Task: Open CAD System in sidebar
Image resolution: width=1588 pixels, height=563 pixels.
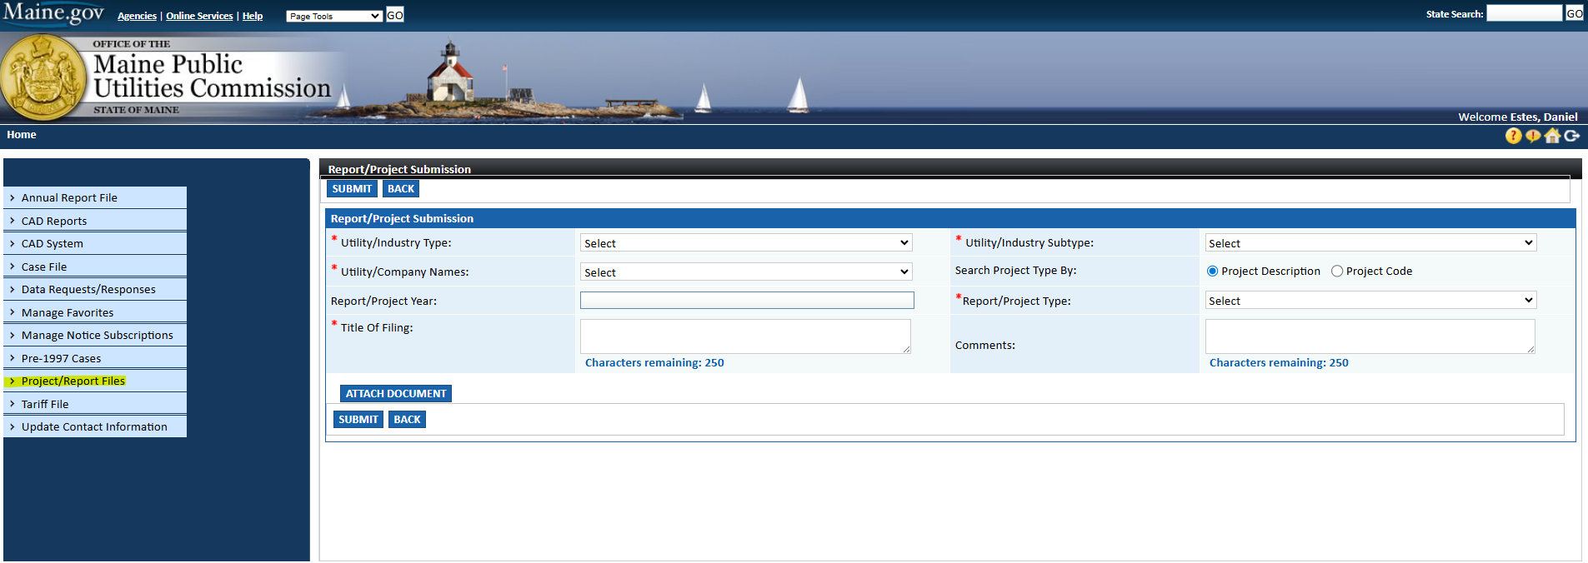Action: click(x=95, y=244)
